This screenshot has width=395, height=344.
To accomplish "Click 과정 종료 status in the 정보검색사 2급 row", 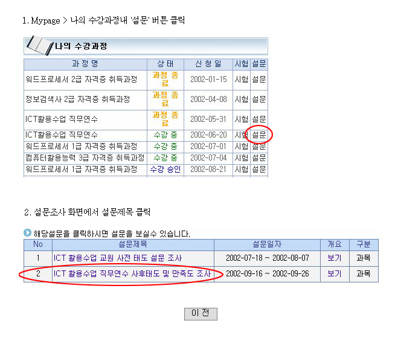I will pyautogui.click(x=165, y=99).
